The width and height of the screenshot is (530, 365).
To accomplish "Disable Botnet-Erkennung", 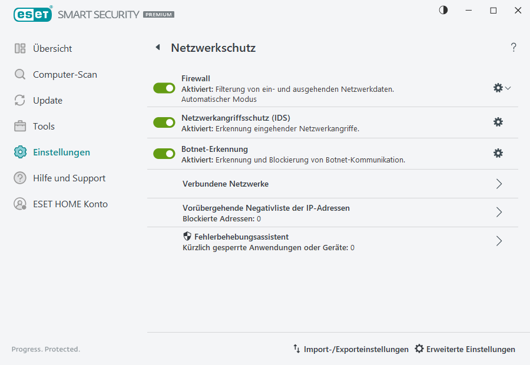I will tap(164, 153).
